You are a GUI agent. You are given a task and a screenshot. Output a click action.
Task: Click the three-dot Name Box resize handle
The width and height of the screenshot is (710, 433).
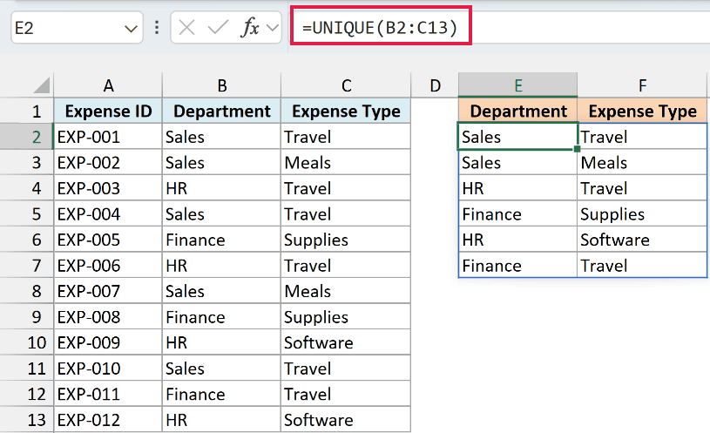click(157, 28)
